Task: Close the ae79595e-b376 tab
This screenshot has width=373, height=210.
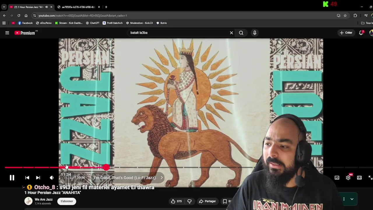Action: [99, 7]
